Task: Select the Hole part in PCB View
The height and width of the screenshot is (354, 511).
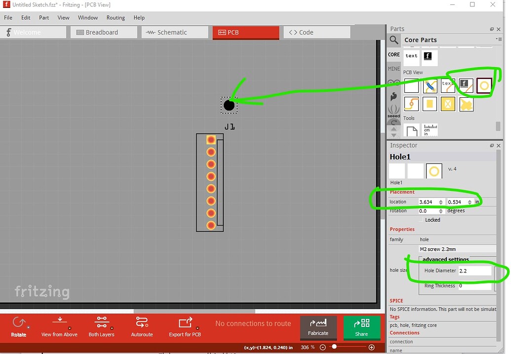Action: (484, 86)
